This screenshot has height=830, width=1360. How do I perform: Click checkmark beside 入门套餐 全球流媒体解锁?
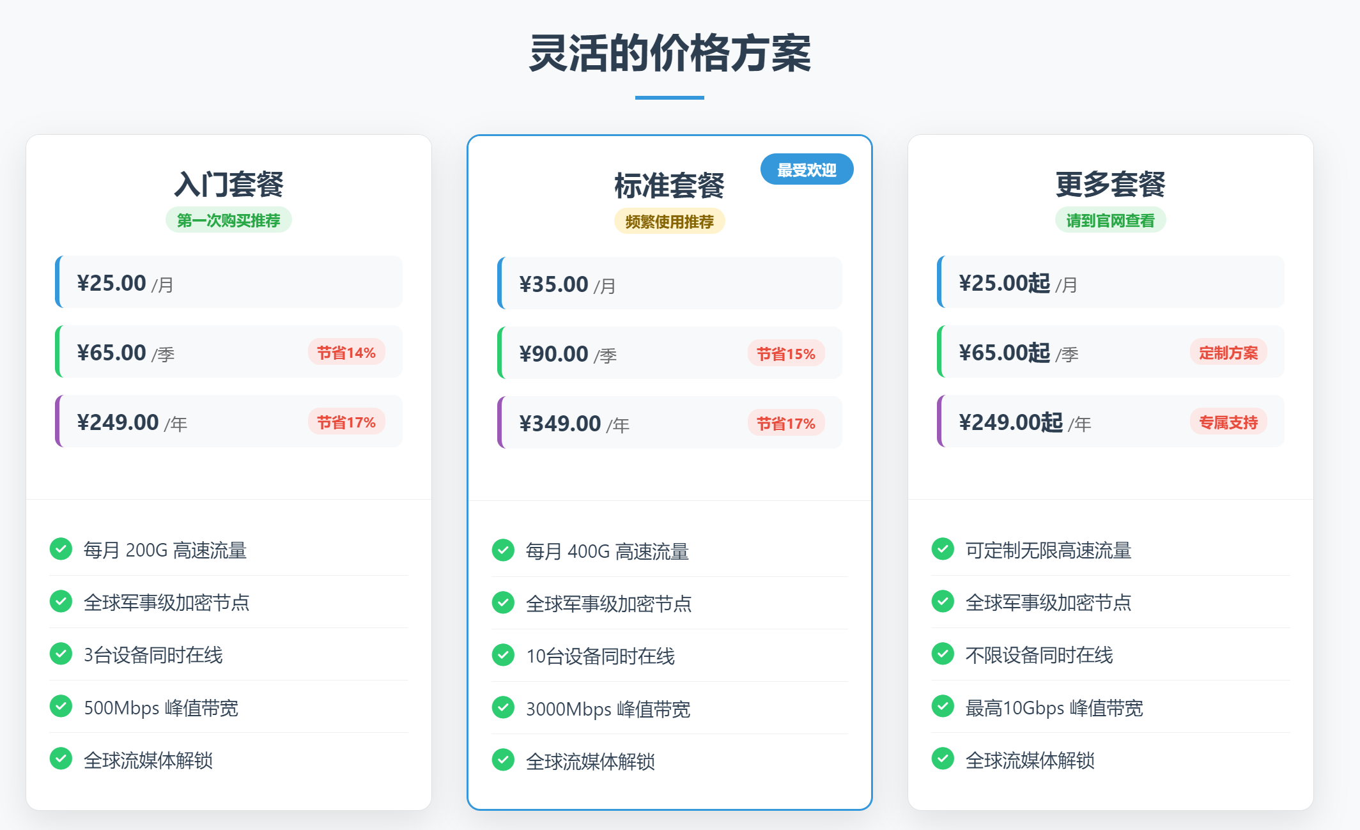coord(61,758)
